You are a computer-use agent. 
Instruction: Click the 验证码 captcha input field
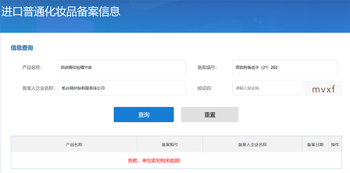[x=267, y=88]
